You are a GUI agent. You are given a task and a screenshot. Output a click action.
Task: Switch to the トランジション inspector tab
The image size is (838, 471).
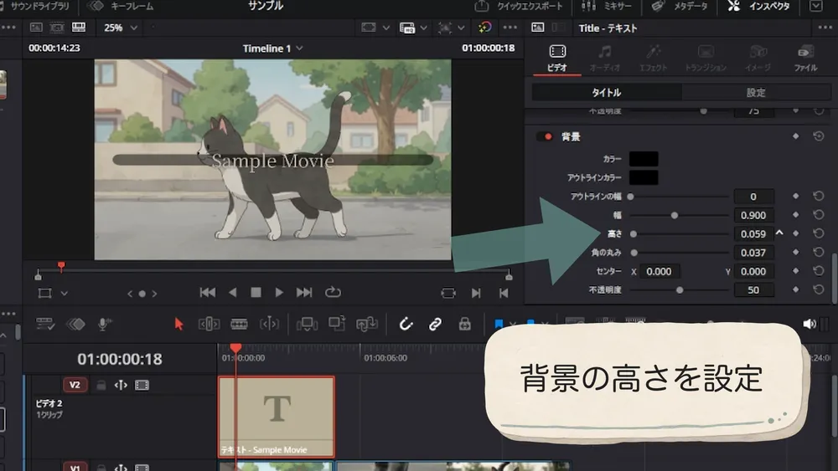(706, 58)
